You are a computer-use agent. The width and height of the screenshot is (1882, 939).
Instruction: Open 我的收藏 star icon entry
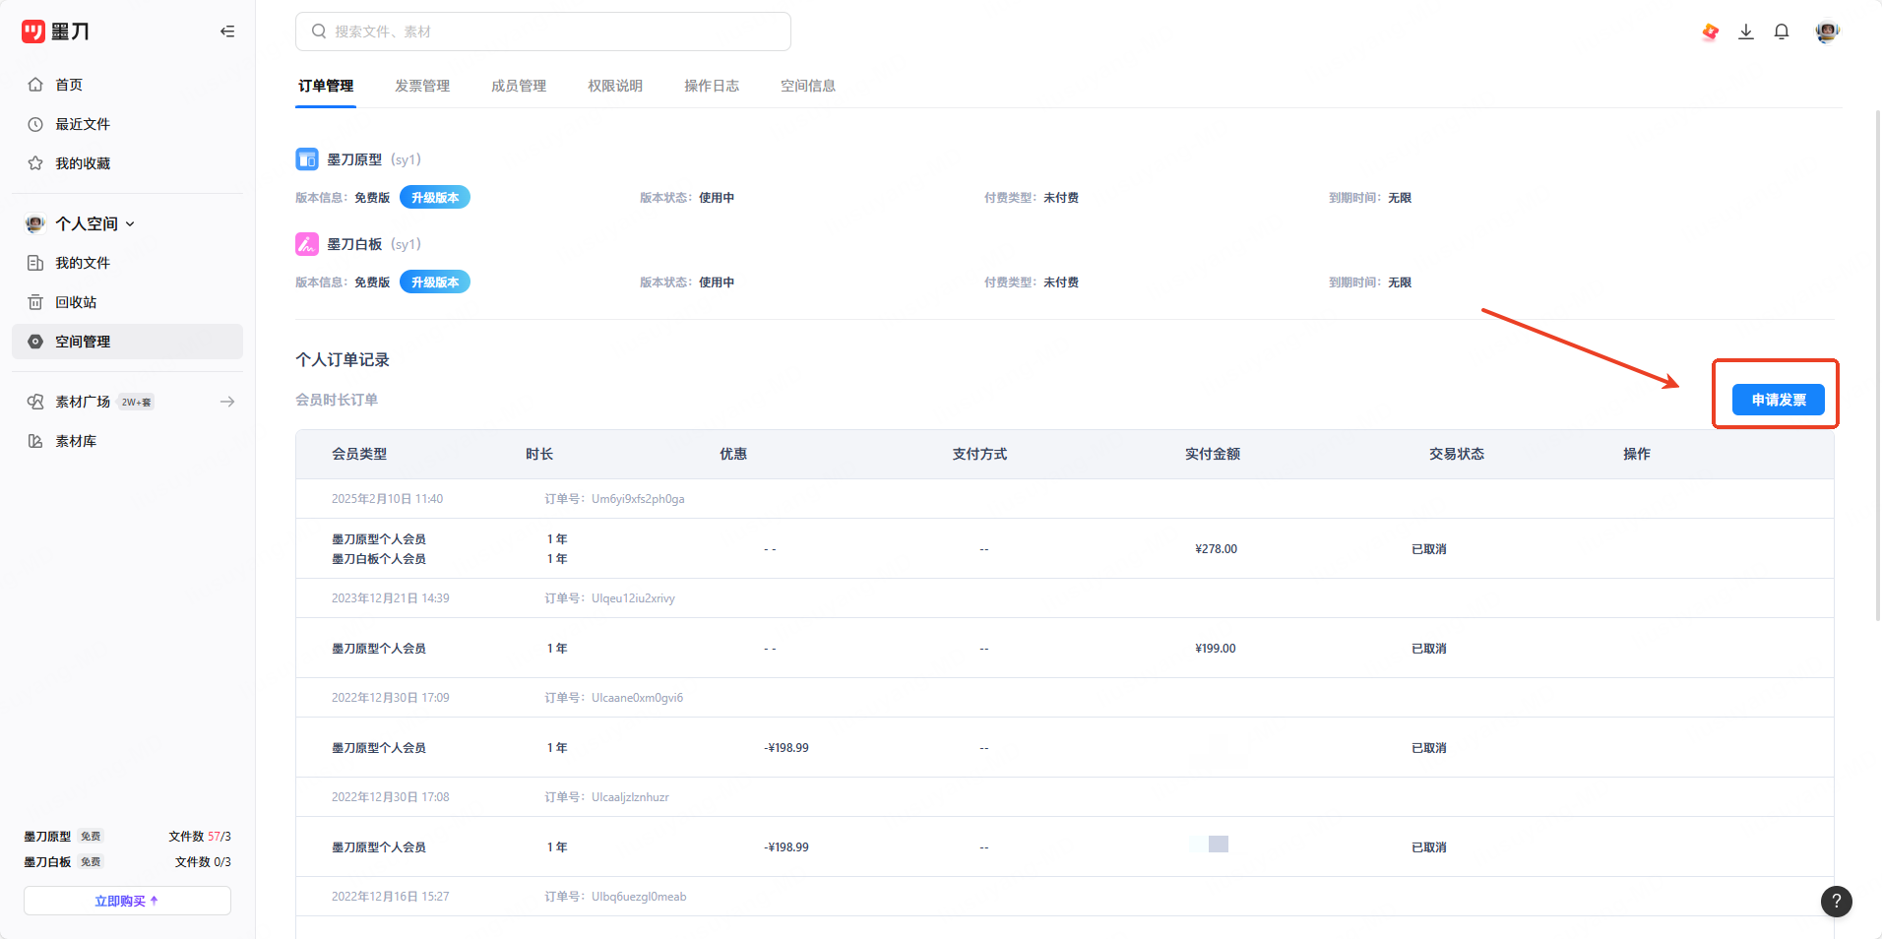pyautogui.click(x=35, y=163)
